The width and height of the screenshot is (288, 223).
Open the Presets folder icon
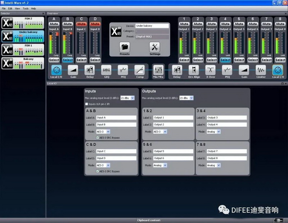click(x=125, y=47)
